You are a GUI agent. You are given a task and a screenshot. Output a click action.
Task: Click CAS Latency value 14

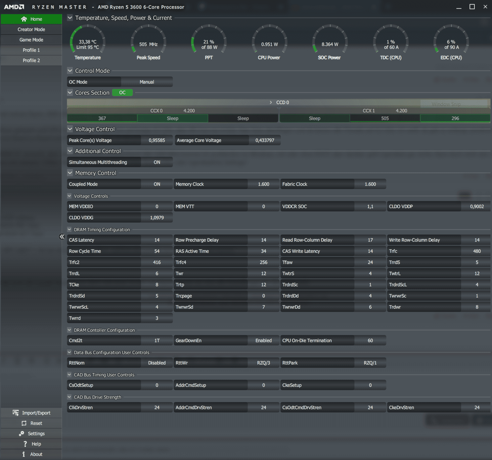[x=157, y=240]
